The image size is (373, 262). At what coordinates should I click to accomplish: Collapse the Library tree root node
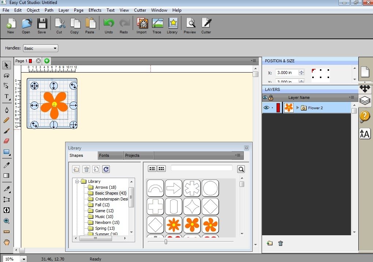(x=77, y=181)
